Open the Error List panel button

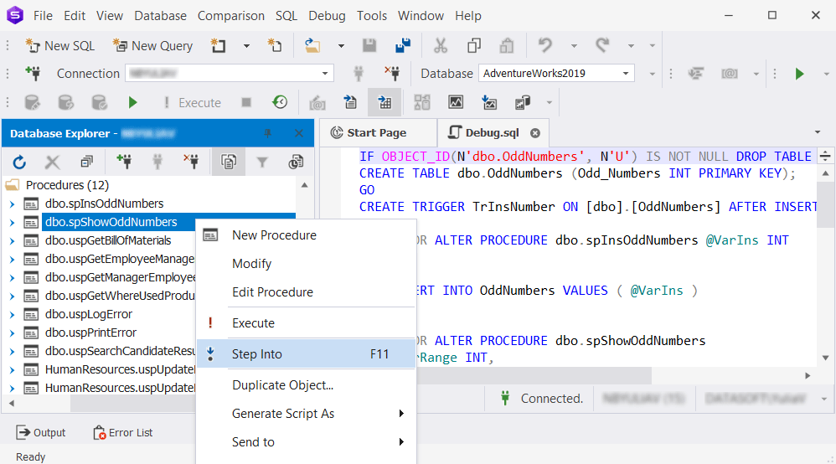pyautogui.click(x=123, y=432)
